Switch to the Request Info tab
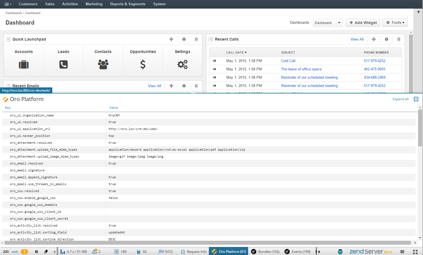Screen dimensions: 423x255 coord(194,252)
